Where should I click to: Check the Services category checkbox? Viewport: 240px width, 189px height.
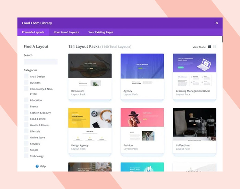(26, 143)
